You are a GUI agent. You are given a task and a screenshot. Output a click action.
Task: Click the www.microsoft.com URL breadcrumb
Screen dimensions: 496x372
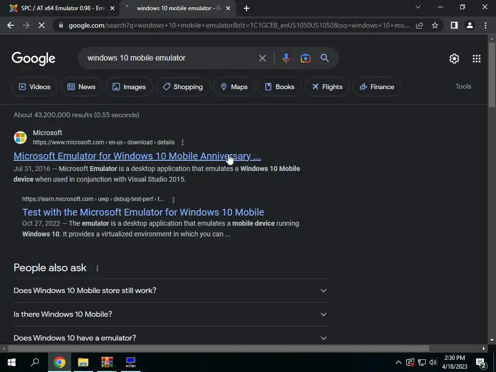coord(104,142)
